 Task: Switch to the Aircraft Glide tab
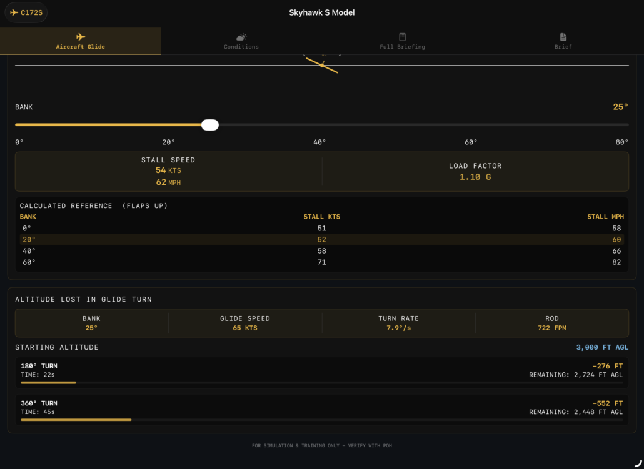coord(81,41)
